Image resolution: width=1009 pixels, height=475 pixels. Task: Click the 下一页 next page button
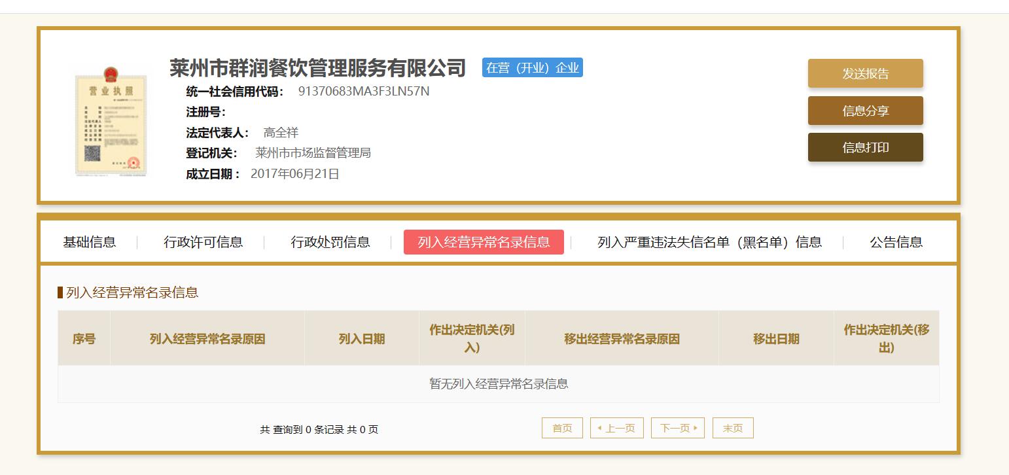[678, 428]
